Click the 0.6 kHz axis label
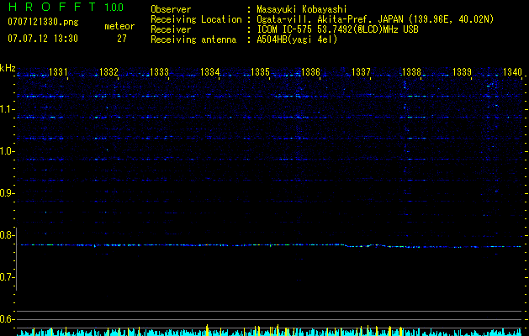529x336 pixels. coord(8,319)
